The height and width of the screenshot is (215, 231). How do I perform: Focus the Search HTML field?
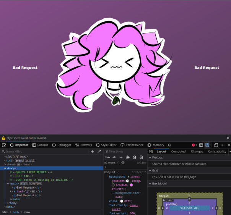[45, 152]
